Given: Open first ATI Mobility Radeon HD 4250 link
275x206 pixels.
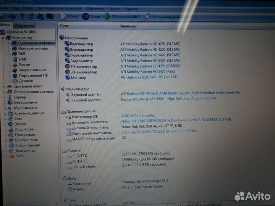Looking at the screenshot, I should 150,44.
